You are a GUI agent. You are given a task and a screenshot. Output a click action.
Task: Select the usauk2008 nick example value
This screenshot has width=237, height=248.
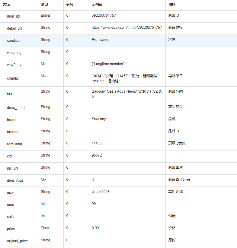point(101,192)
